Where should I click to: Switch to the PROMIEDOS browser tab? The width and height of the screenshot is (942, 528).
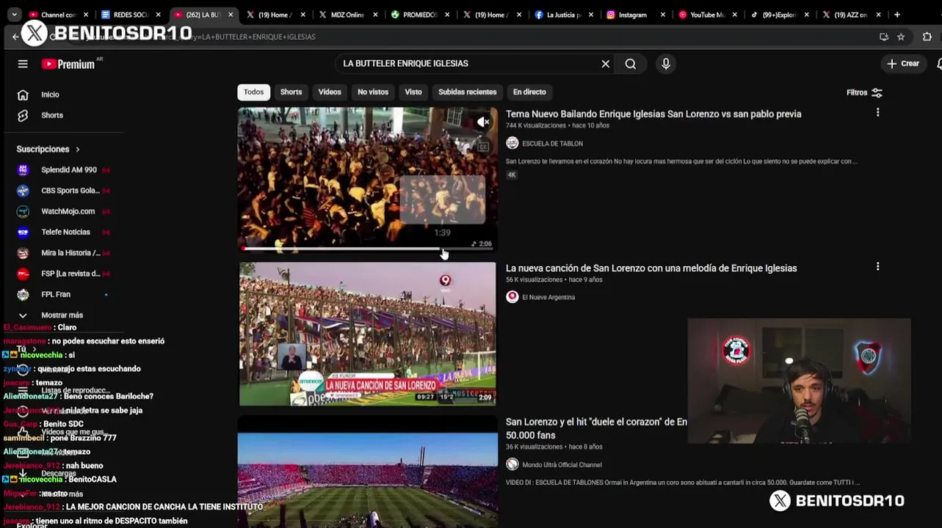(419, 15)
